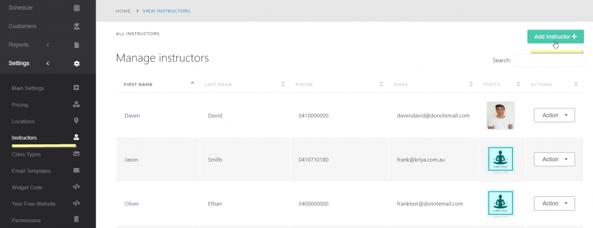The image size is (593, 228).
Task: Click email davendavid@donotemail.com
Action: 433,115
